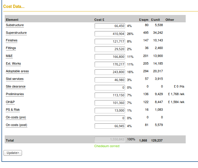Click the £ 1,768 /wk Preliminaries value
Screen dimensions: 198x168
tap(176, 94)
